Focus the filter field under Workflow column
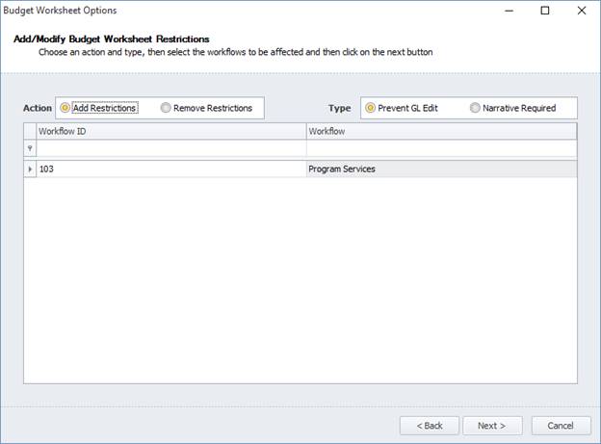 tap(440, 149)
